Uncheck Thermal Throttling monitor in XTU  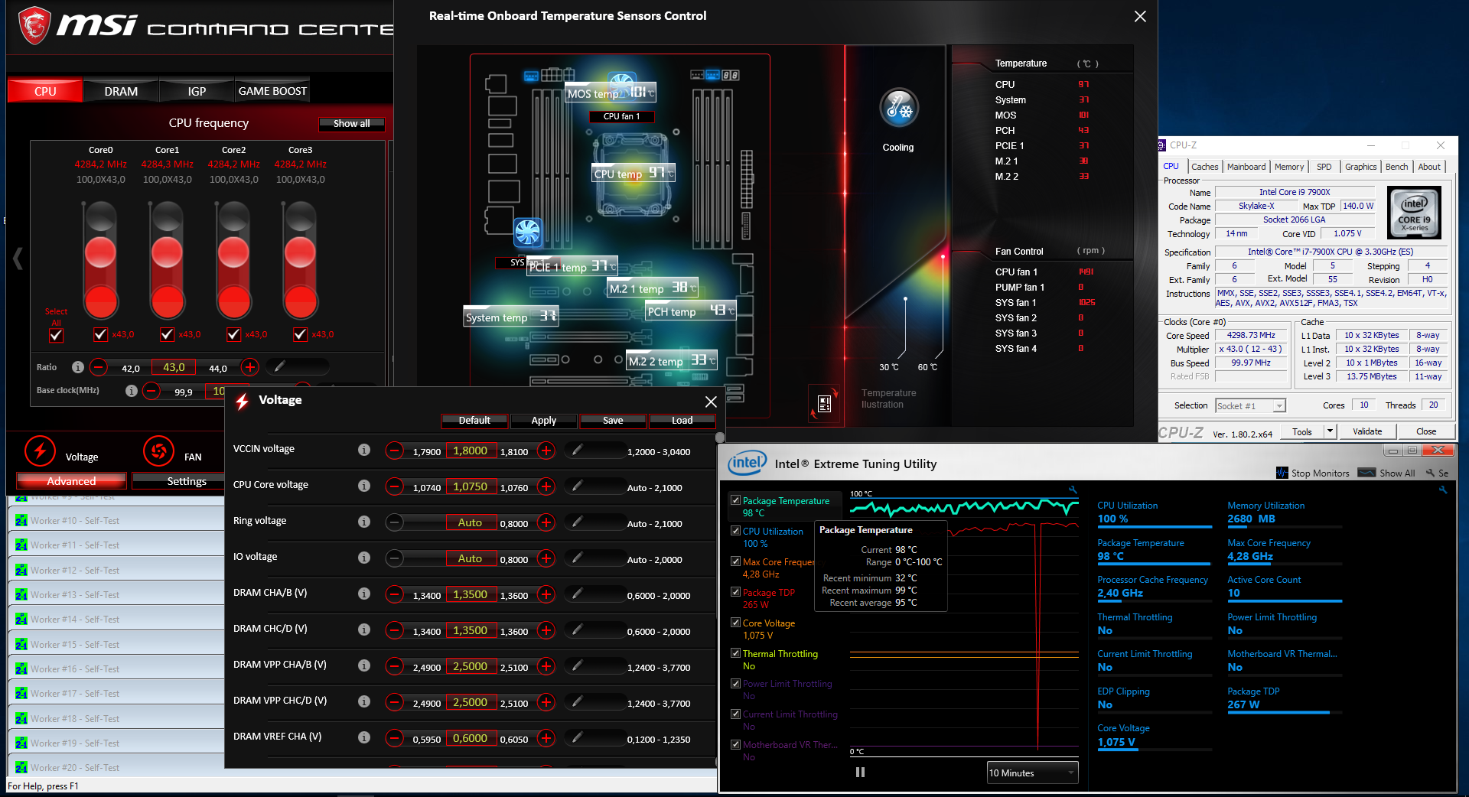point(735,653)
